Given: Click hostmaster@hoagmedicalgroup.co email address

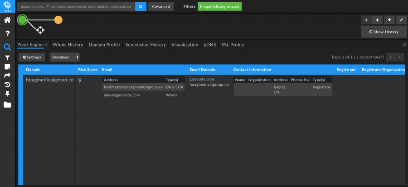Looking at the screenshot, I should [x=133, y=87].
